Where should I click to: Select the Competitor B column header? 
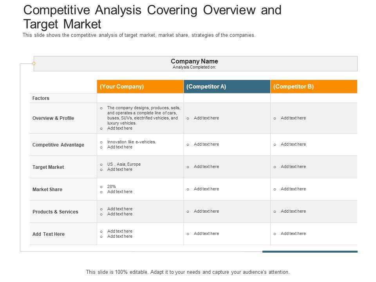coord(314,87)
